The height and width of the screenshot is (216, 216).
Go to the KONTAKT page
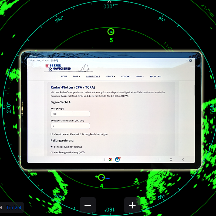point(126,76)
